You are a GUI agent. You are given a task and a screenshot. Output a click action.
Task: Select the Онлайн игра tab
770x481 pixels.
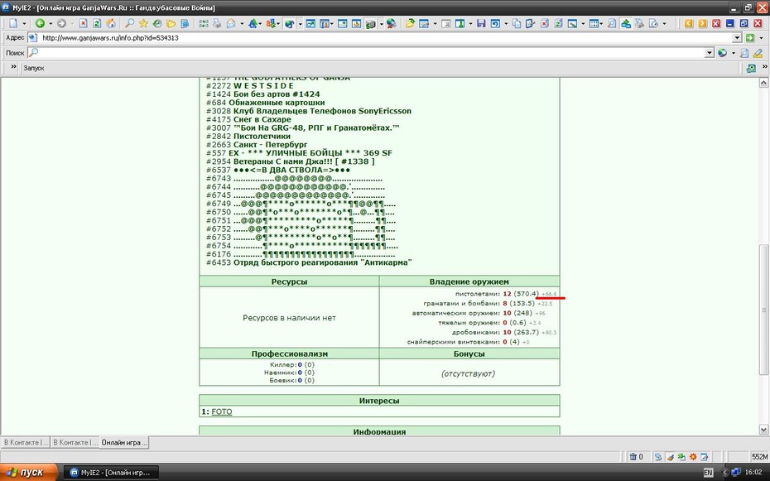[123, 442]
